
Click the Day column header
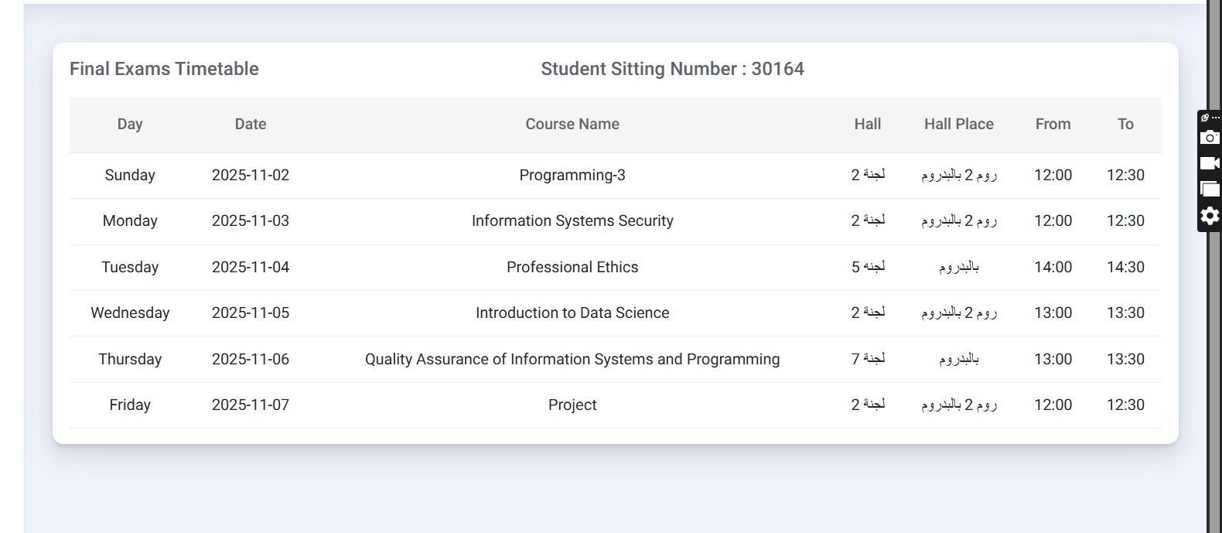tap(130, 125)
